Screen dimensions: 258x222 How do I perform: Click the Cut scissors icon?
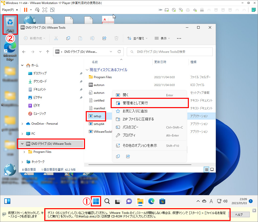[x=56, y=38]
